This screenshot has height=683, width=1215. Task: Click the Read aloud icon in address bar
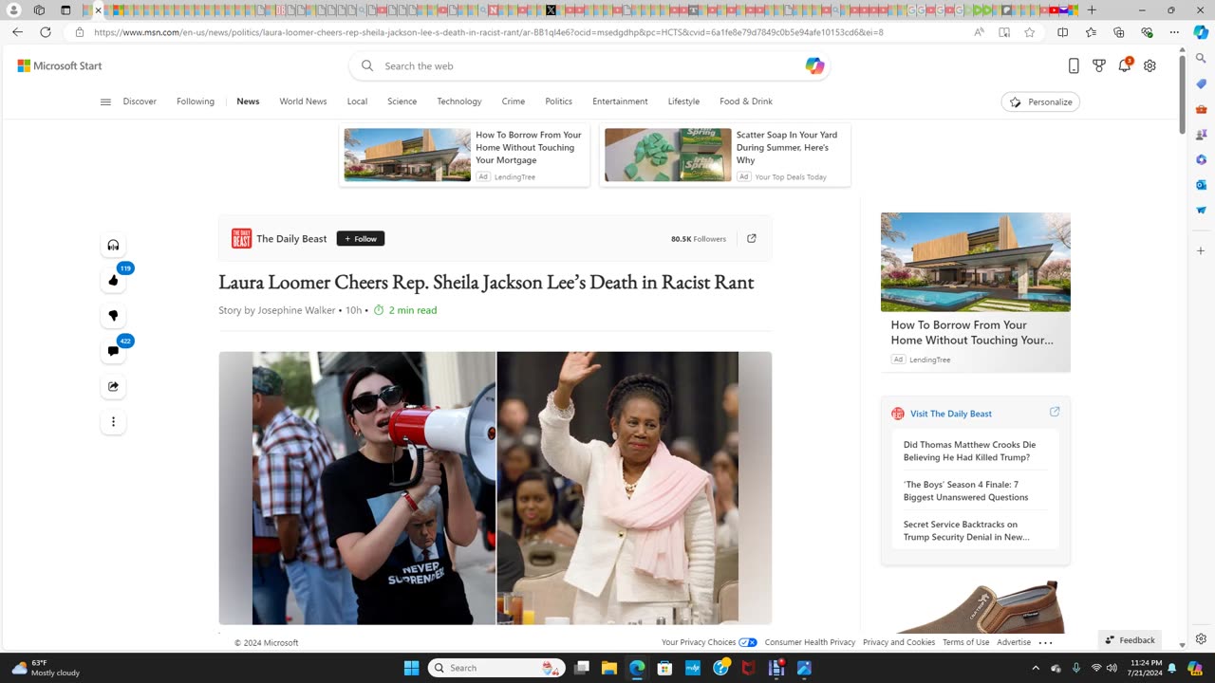[979, 32]
